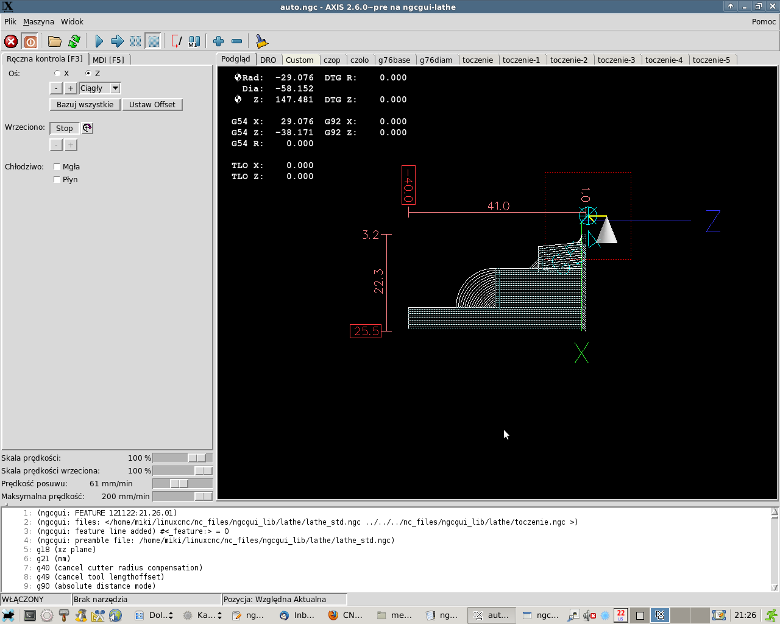Viewport: 780px width, 624px height.
Task: Adjust Skala prędkości feed override slider
Action: pos(183,458)
